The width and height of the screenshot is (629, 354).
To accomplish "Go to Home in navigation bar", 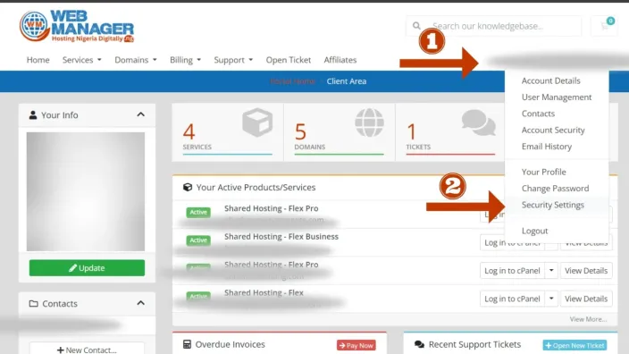I will point(38,60).
